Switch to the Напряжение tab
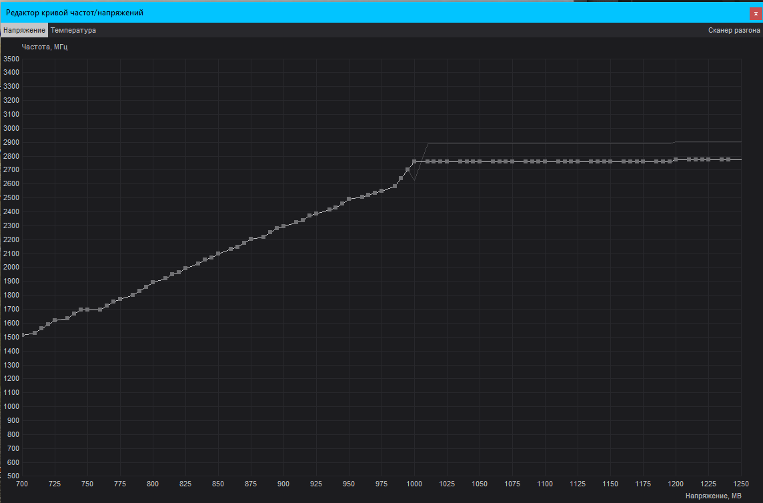This screenshot has height=503, width=763. [x=24, y=30]
